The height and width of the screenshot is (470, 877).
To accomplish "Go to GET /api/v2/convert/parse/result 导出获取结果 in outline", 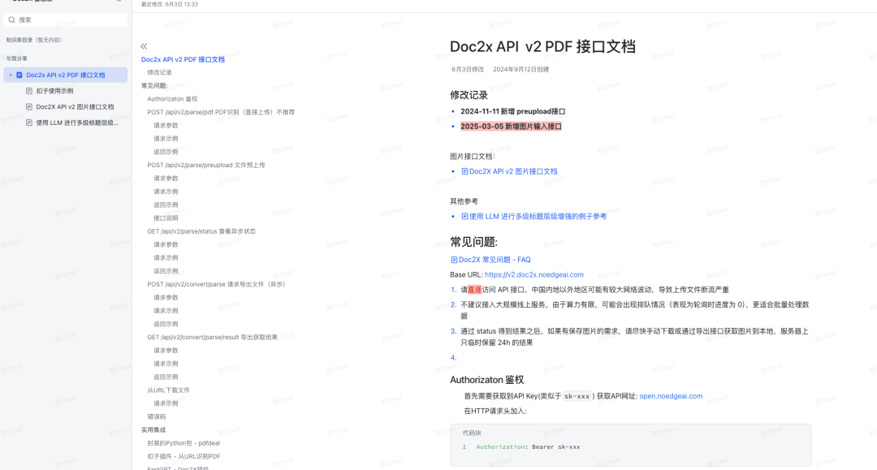I will click(213, 338).
